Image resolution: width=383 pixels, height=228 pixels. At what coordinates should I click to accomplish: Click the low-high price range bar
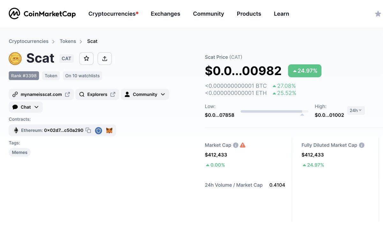(274, 111)
